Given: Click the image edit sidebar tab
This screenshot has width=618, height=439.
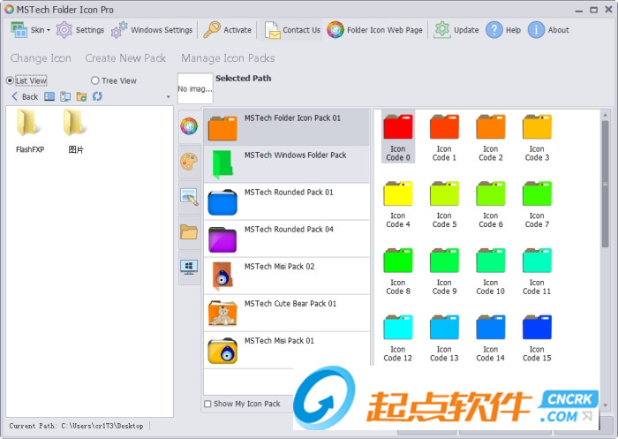Looking at the screenshot, I should coord(190,197).
